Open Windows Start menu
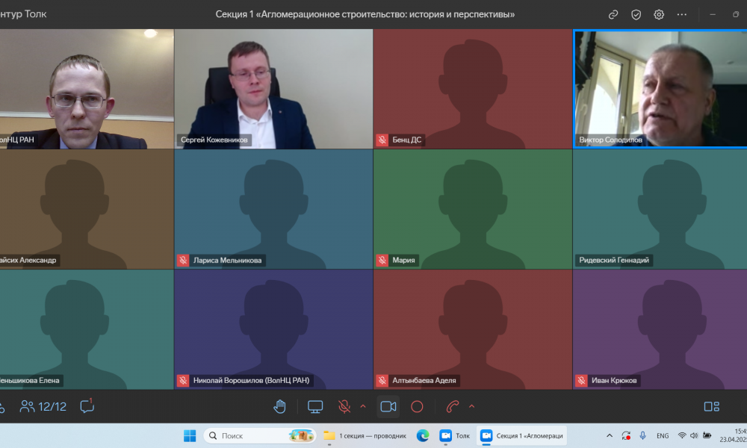 (x=190, y=435)
